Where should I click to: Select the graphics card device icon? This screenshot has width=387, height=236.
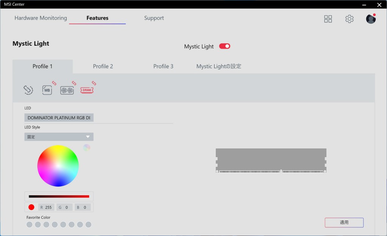point(67,90)
